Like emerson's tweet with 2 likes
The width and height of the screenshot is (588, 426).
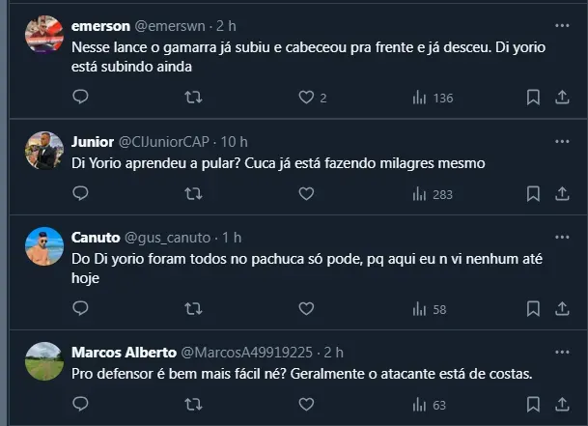point(306,97)
